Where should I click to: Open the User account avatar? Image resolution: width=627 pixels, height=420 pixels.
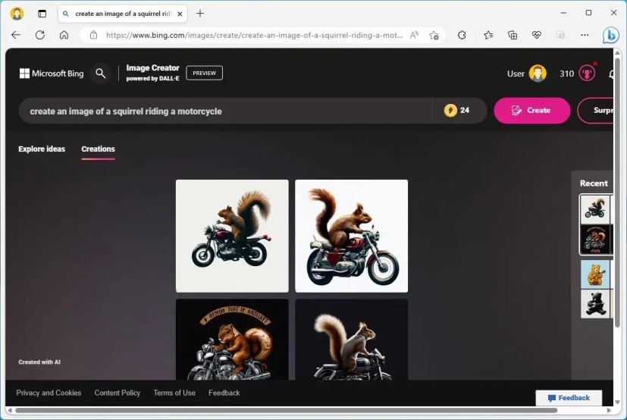pos(538,74)
